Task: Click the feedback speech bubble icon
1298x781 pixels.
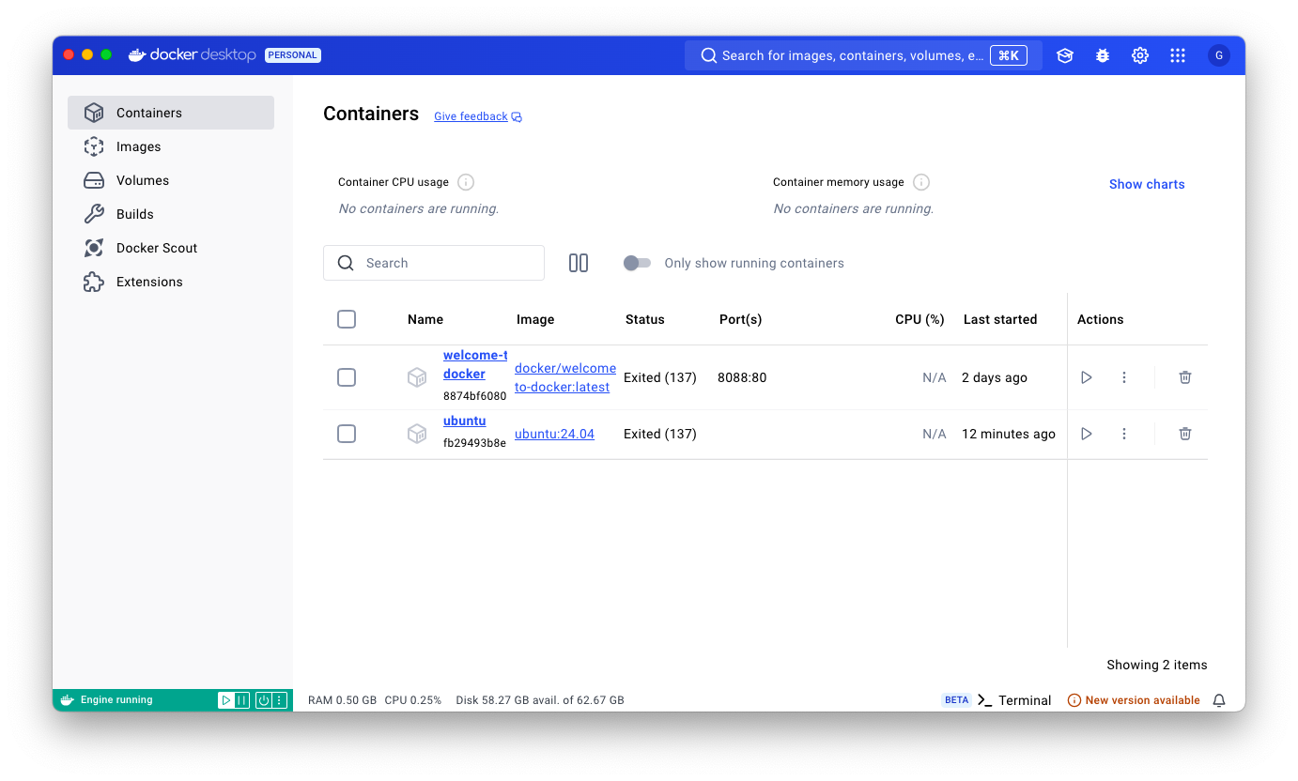Action: (x=517, y=117)
